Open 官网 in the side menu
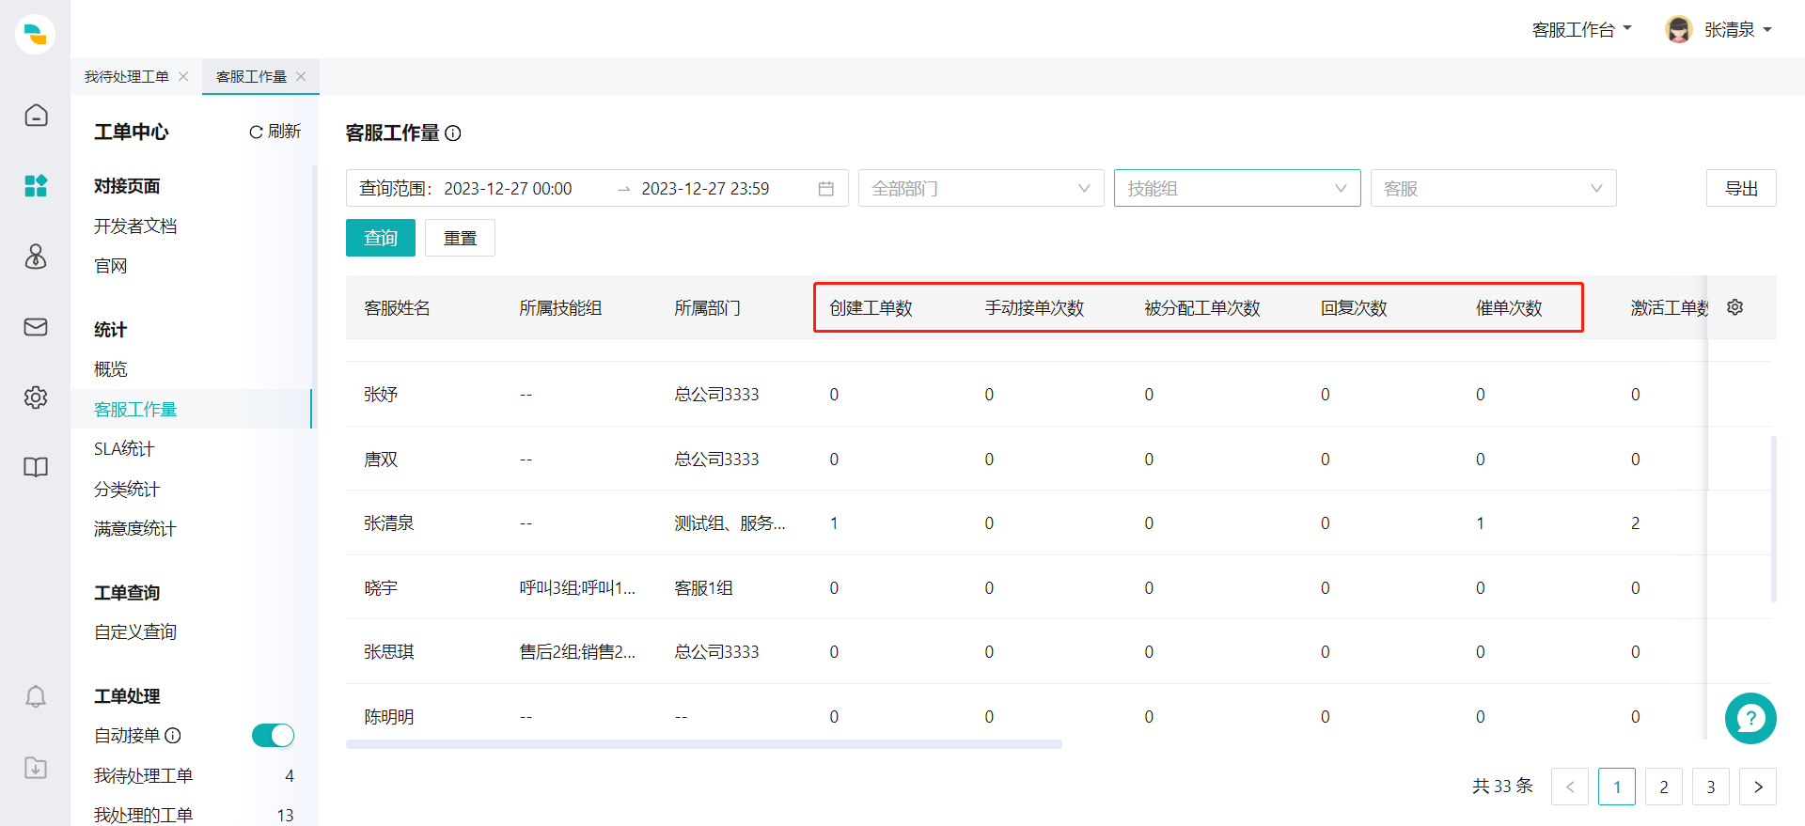Viewport: 1805px width, 826px height. click(x=111, y=266)
